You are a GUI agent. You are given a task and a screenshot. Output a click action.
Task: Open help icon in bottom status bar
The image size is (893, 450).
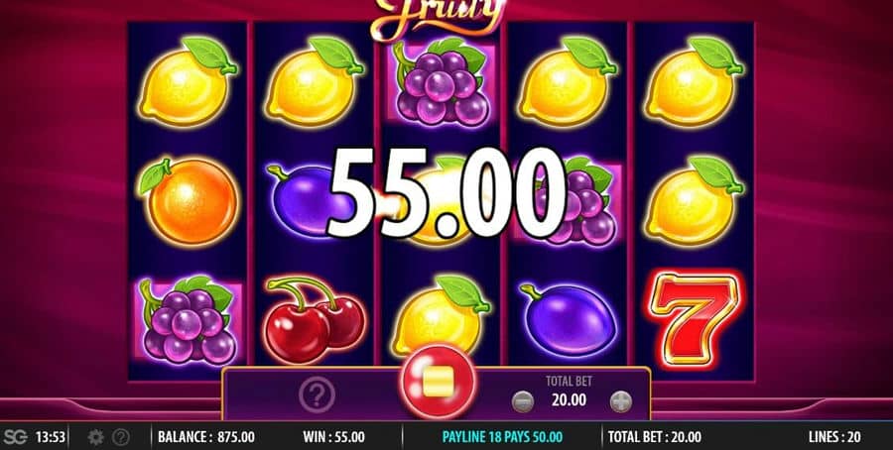tap(121, 437)
